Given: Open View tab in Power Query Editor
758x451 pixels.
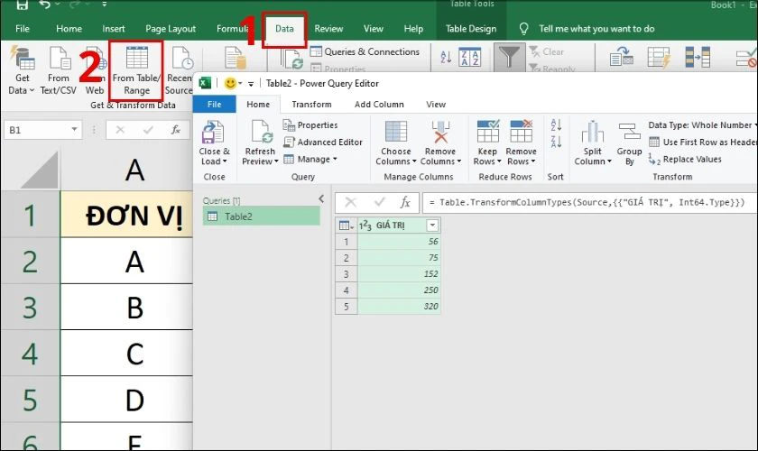Looking at the screenshot, I should click(436, 105).
